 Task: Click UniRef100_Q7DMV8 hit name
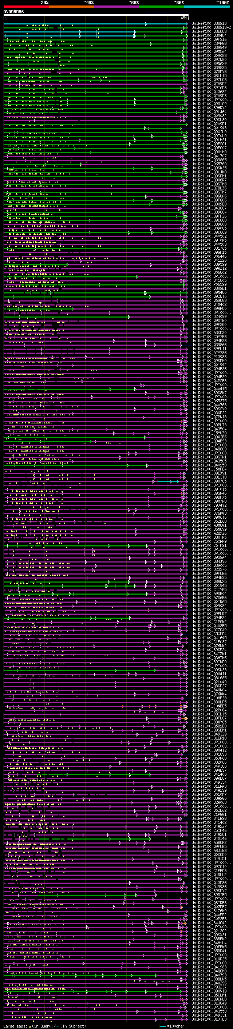click(x=209, y=72)
